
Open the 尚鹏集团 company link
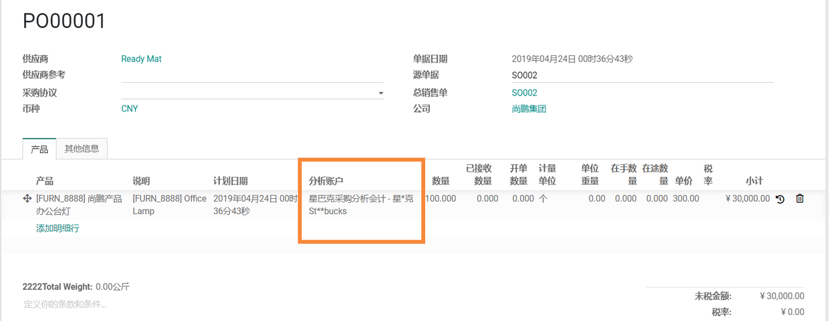pos(529,108)
